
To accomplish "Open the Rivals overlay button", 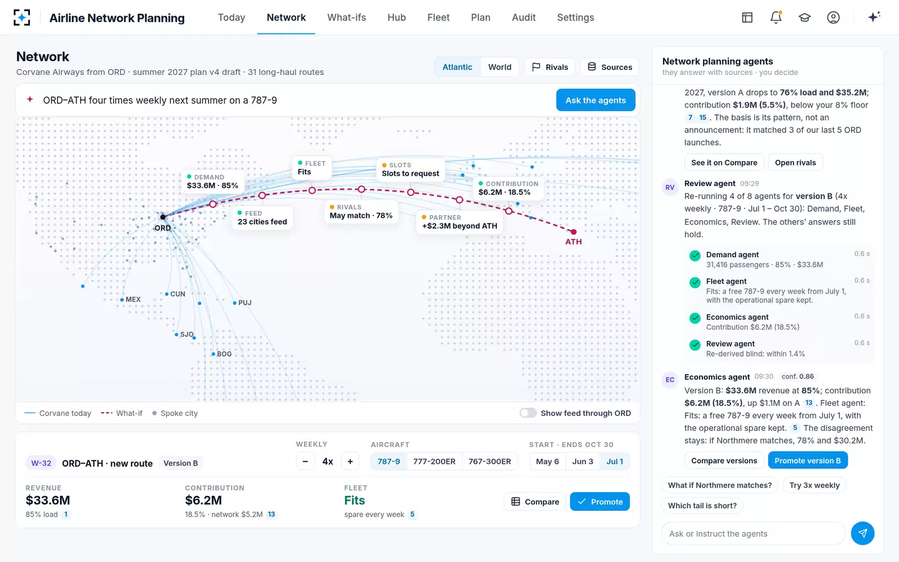I will pyautogui.click(x=550, y=67).
